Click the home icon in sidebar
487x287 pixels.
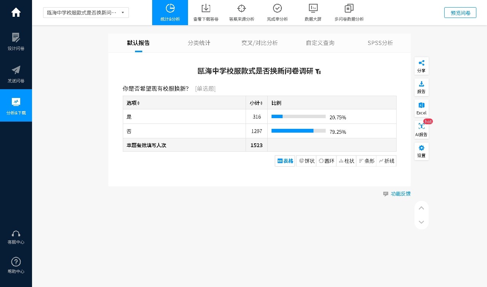pos(16,13)
